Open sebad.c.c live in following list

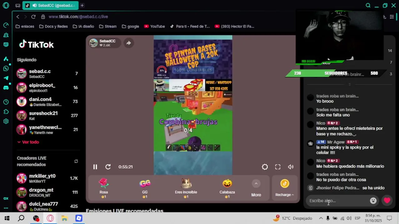47,74
